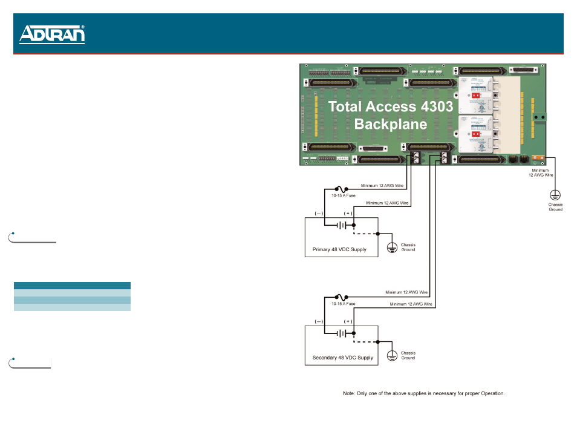Click the "10-15 A Fuse" label above Secondary supply

click(344, 304)
